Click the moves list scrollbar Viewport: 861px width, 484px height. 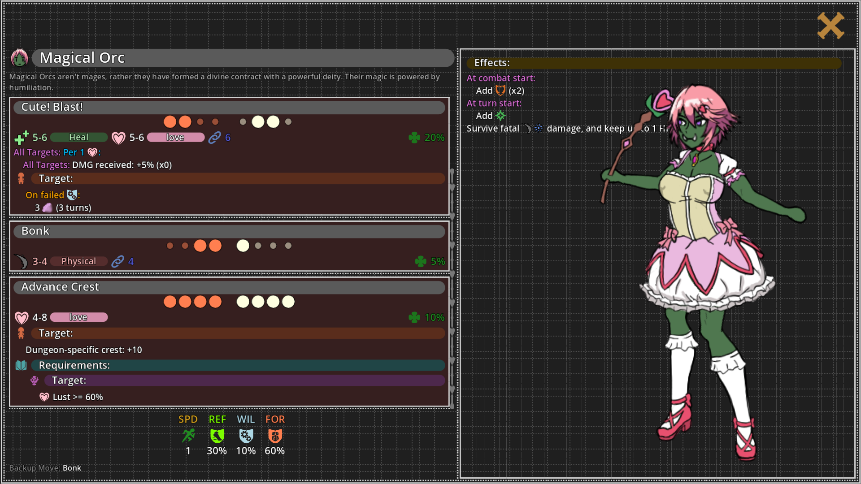coord(452,287)
